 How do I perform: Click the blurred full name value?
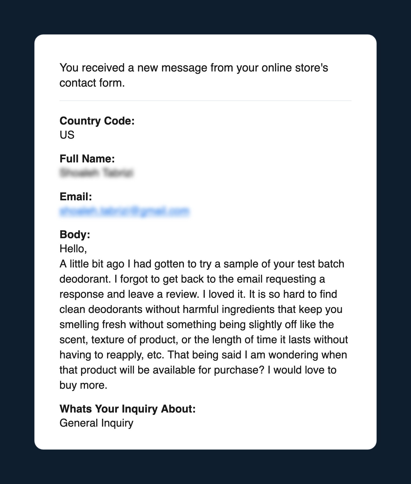97,173
